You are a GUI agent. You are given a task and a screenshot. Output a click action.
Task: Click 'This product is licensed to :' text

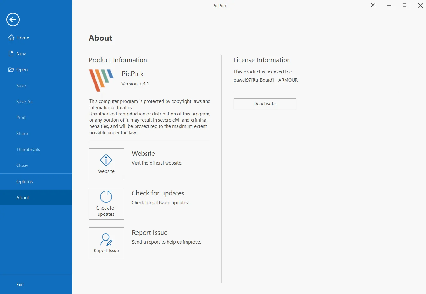point(263,72)
